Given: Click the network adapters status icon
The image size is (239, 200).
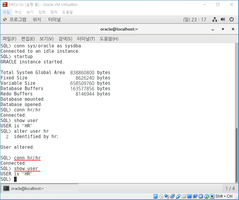Looking at the screenshot, I should coord(172,196).
